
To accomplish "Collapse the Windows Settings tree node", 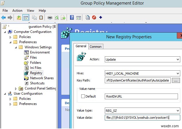I will tap(16, 47).
